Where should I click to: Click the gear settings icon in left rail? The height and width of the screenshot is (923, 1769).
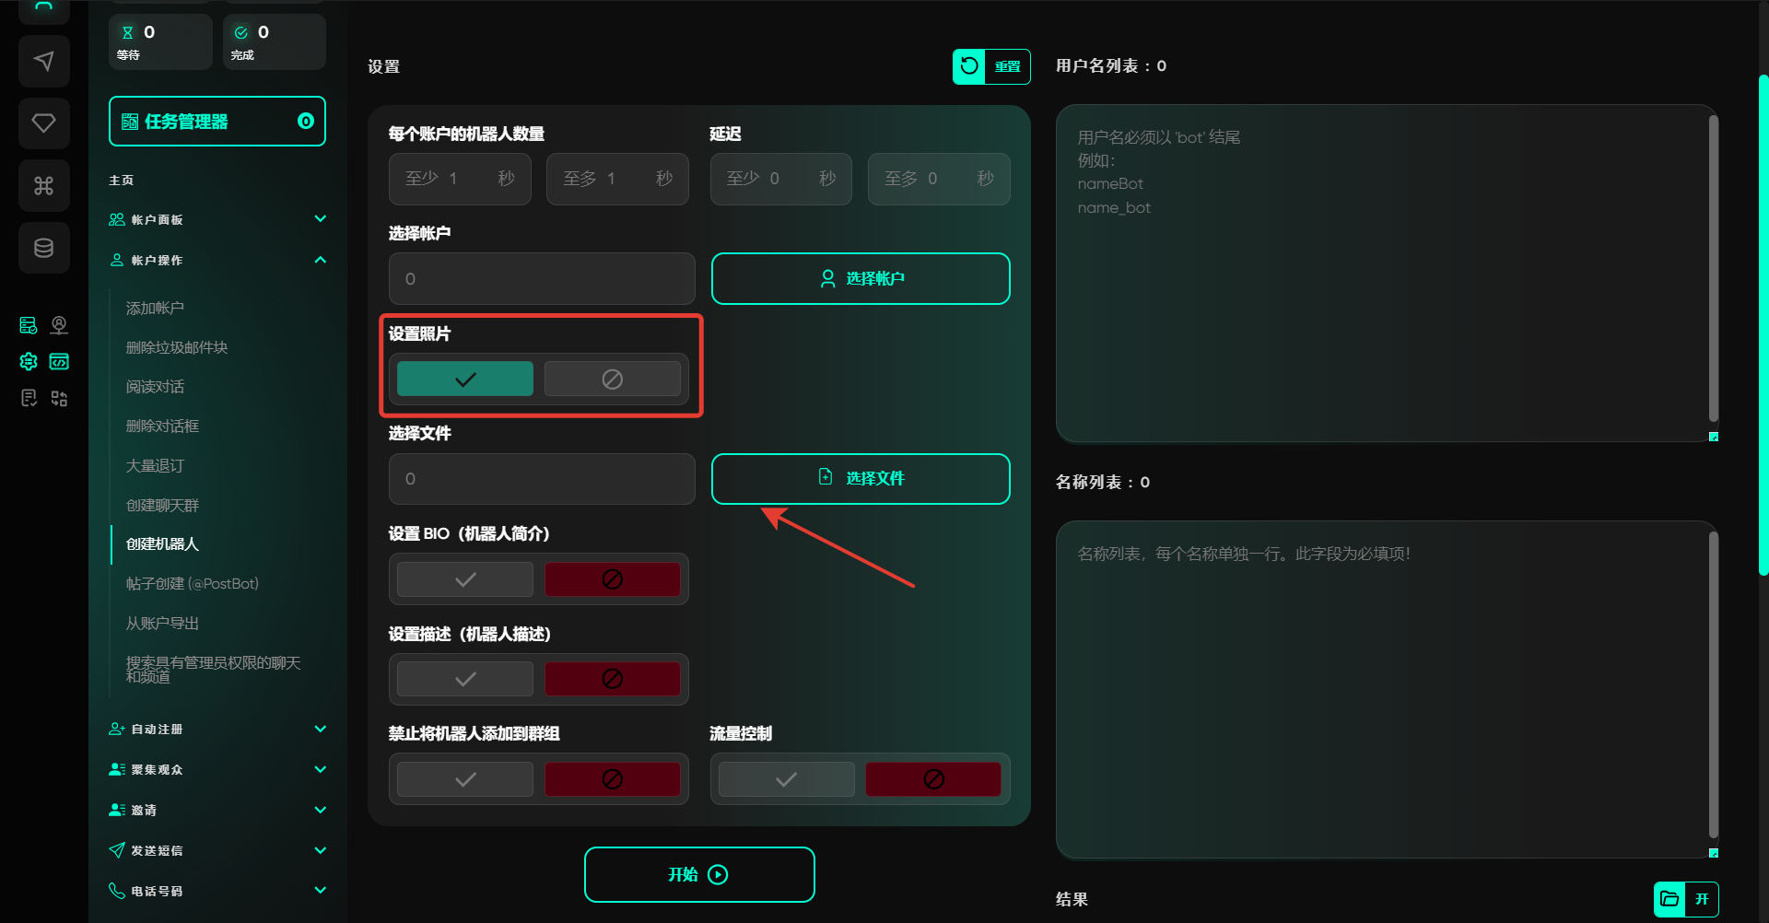tap(29, 362)
